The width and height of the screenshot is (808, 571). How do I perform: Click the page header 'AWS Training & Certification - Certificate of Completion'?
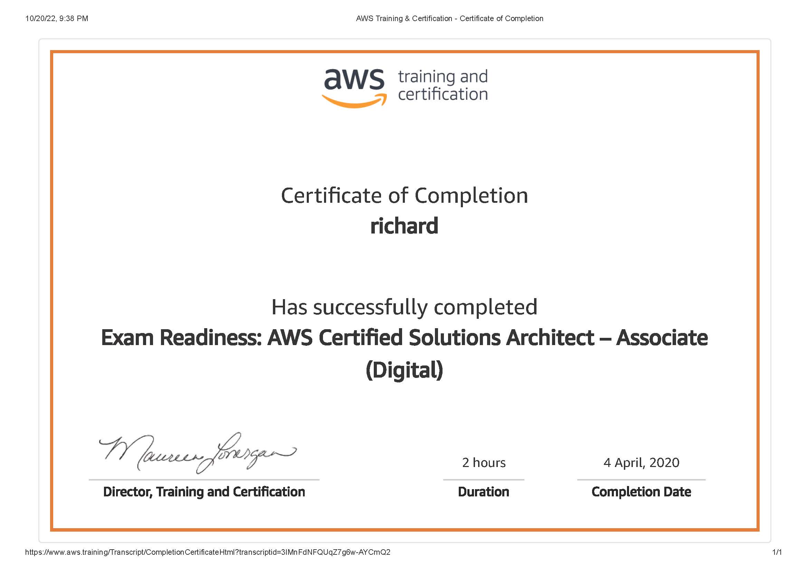(x=450, y=19)
